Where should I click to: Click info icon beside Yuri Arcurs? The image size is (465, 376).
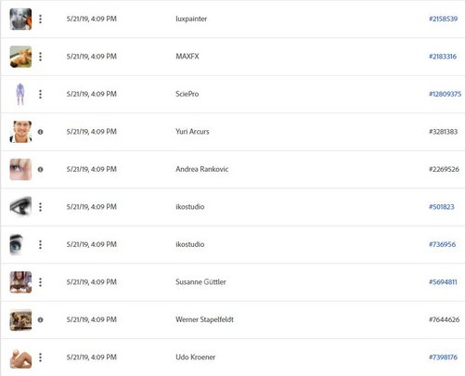tap(40, 132)
